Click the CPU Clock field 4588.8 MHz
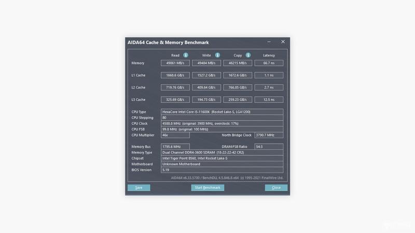This screenshot has height=233, width=415. click(222, 123)
